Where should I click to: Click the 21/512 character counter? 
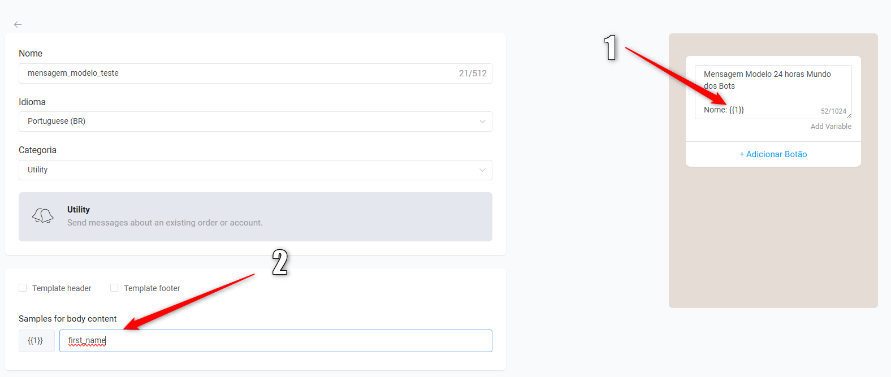point(473,73)
